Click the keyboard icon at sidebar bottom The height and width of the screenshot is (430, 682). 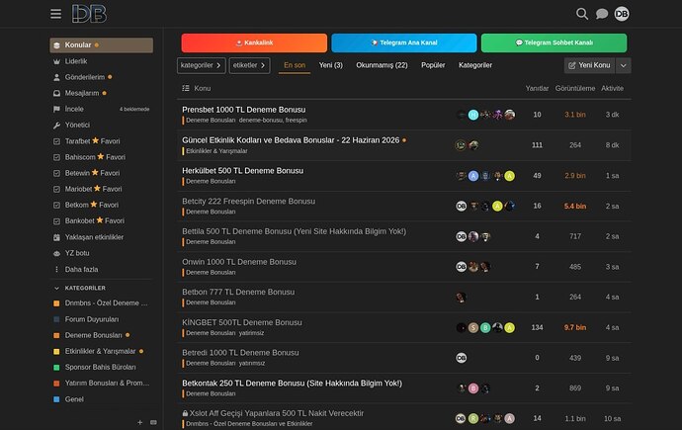[x=153, y=423]
